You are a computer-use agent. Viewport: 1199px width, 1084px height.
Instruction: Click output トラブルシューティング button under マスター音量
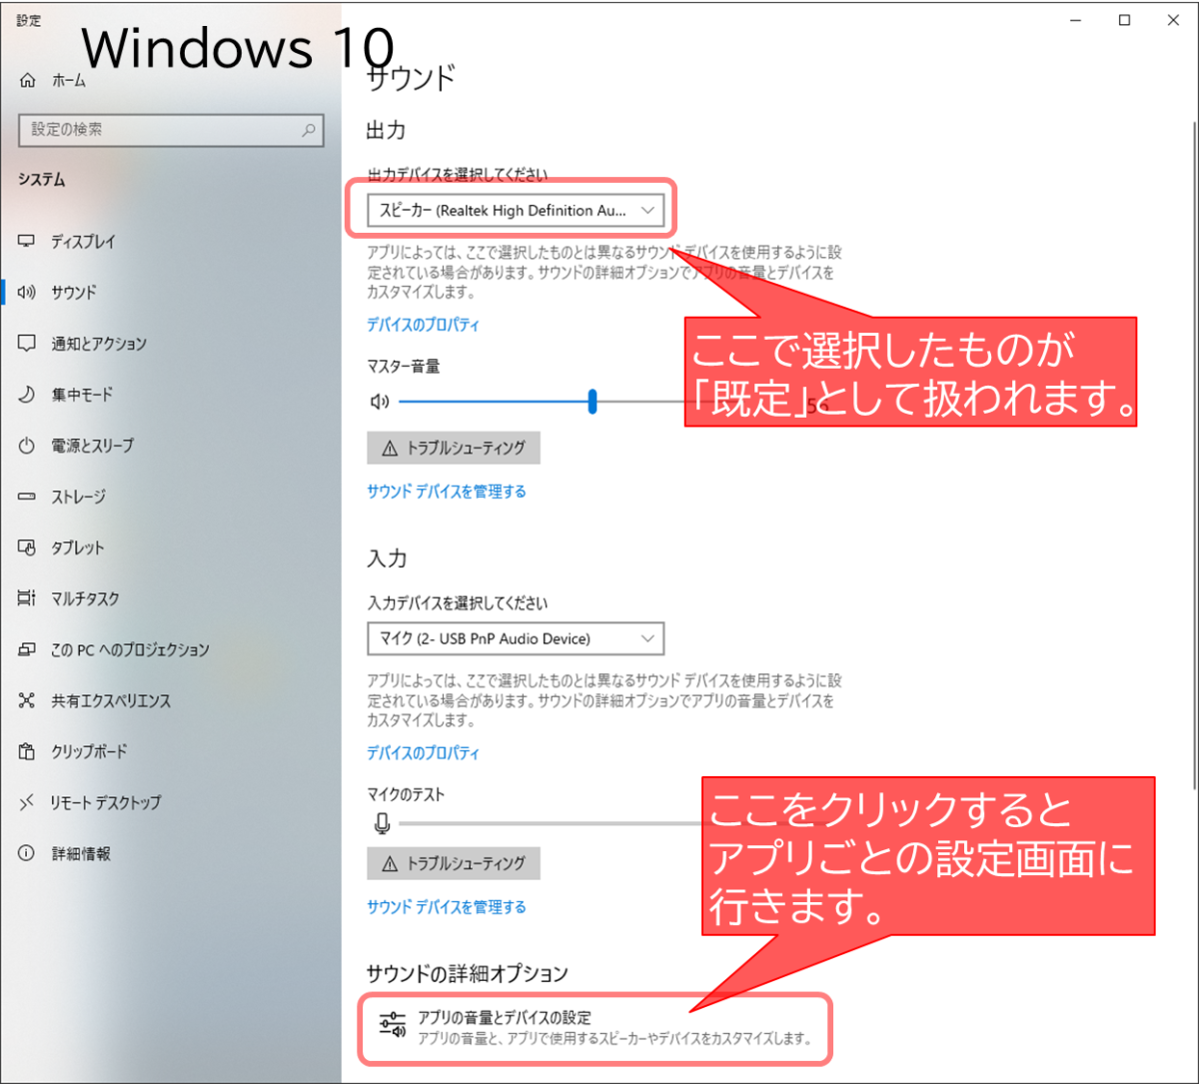tap(454, 449)
